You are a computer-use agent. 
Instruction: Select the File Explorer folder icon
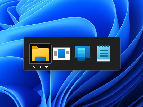pyautogui.click(x=40, y=54)
